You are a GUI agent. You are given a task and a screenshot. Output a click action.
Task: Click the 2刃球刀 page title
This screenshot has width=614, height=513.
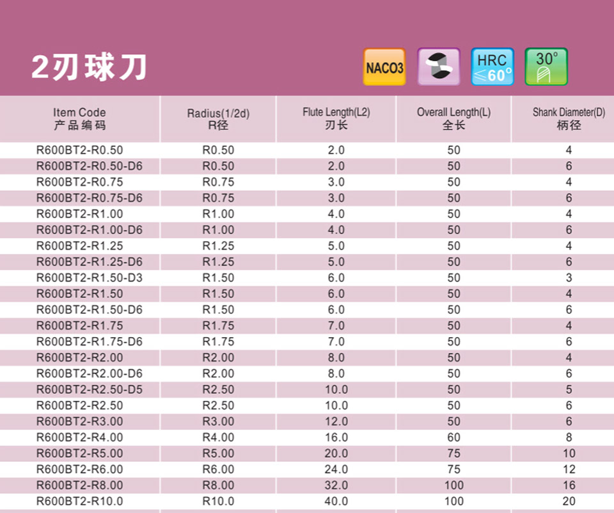tap(90, 67)
